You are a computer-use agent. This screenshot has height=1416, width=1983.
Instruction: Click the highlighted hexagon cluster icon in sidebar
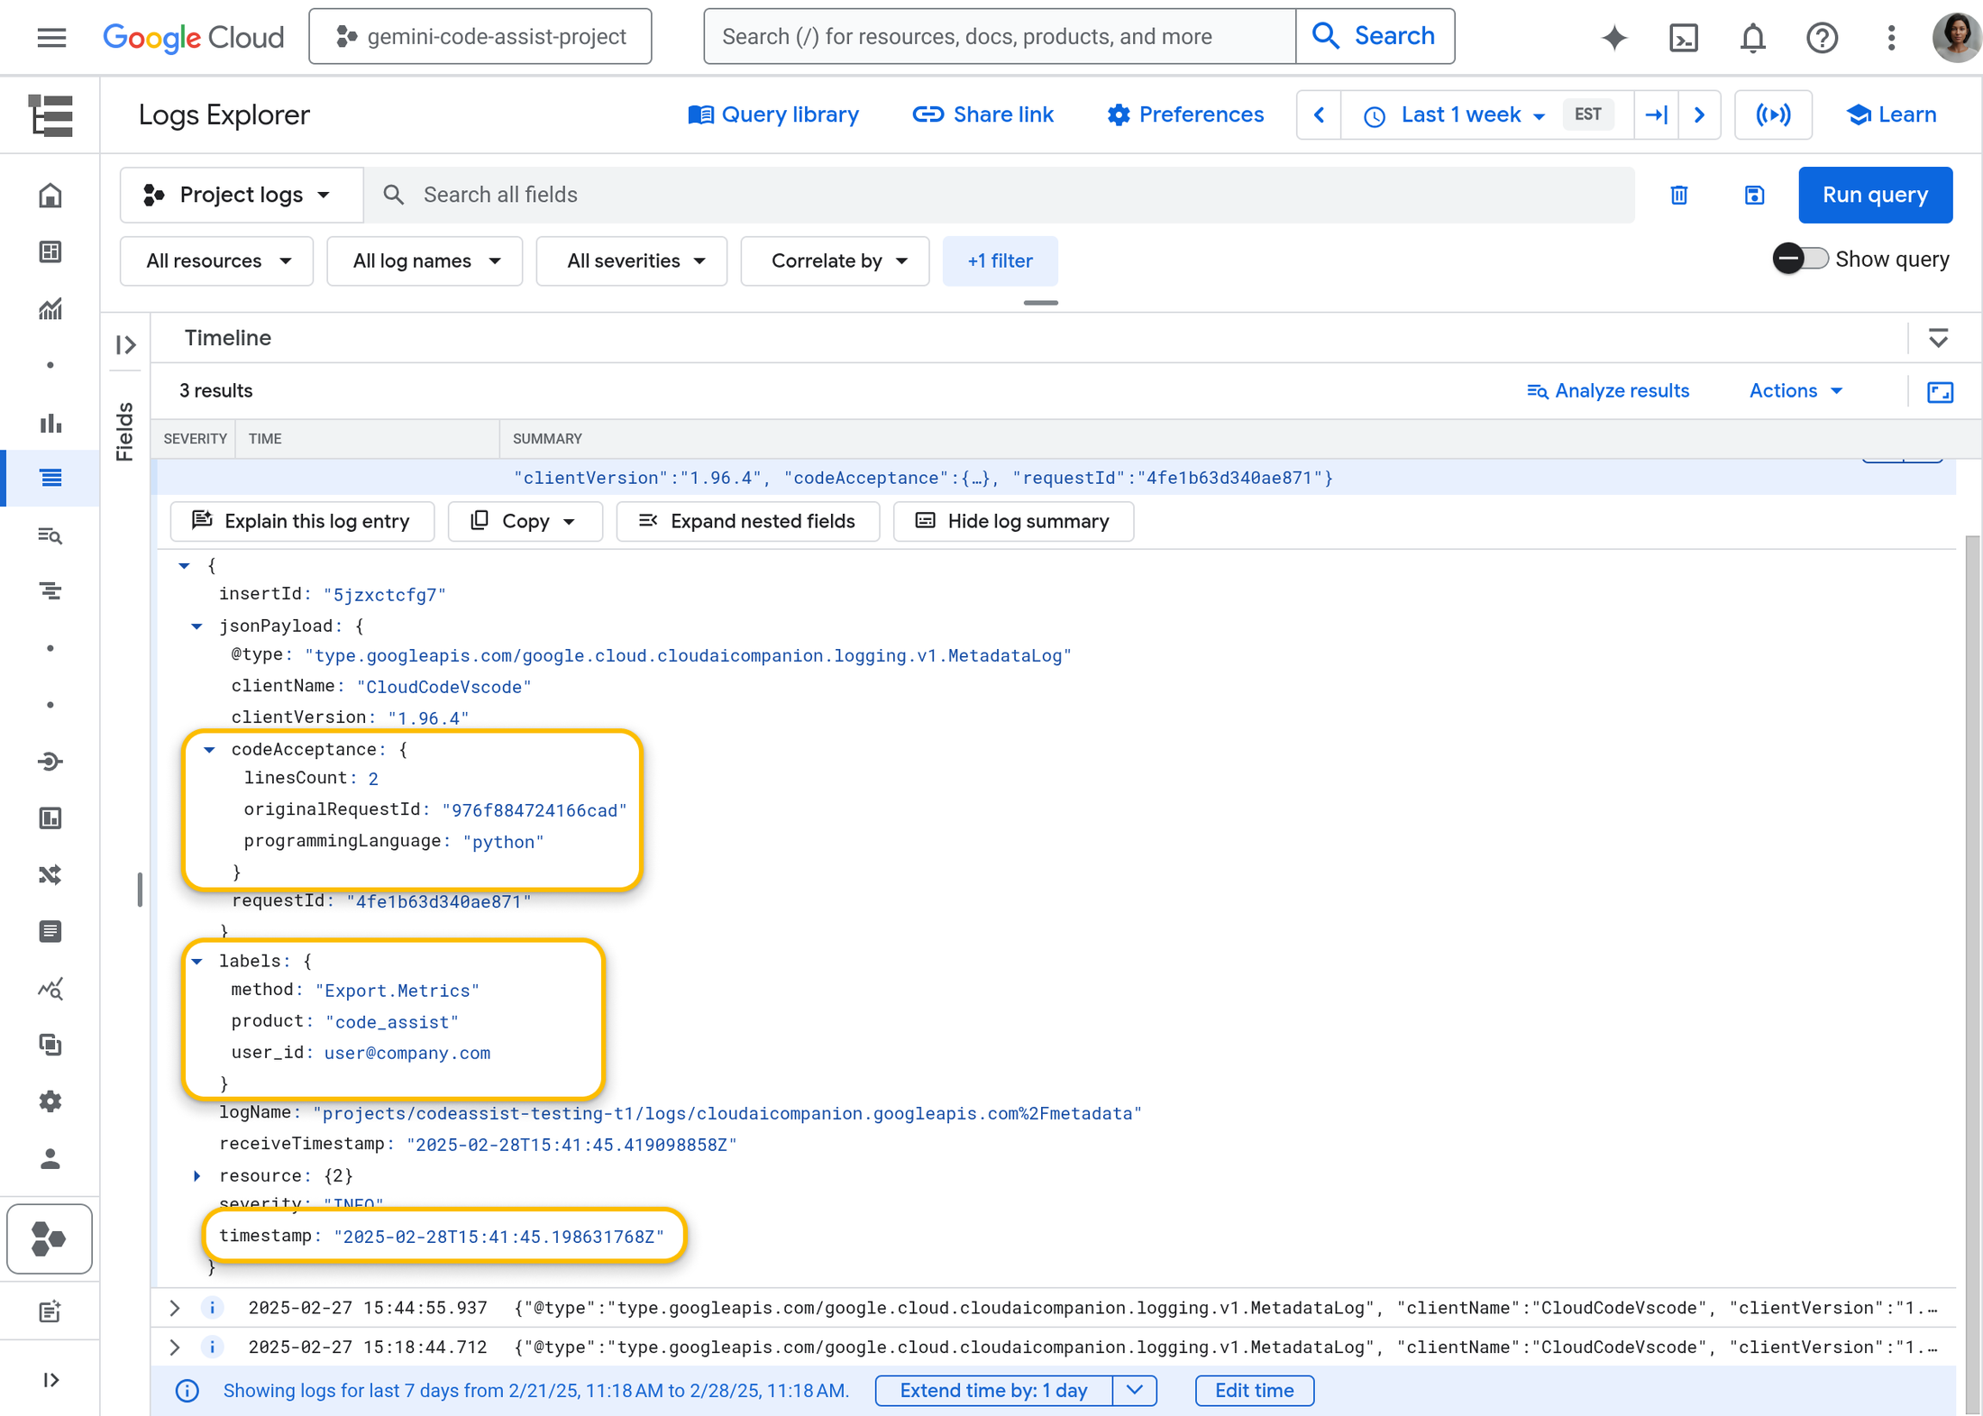pos(50,1238)
